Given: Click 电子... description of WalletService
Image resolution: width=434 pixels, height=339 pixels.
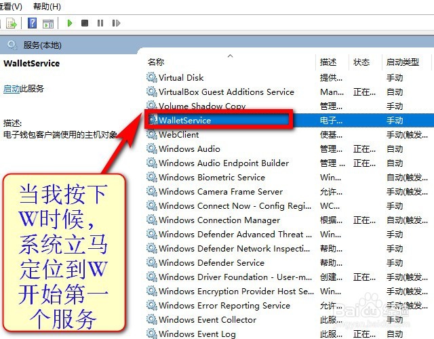Looking at the screenshot, I should point(331,121).
